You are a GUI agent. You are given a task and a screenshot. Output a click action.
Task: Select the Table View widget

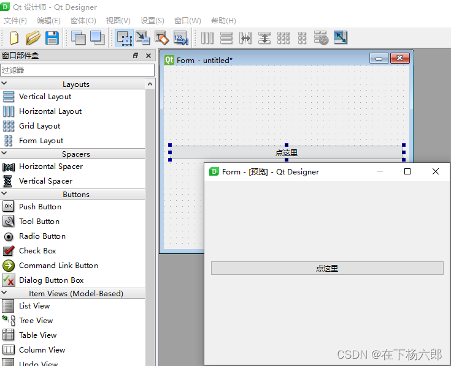click(72, 335)
